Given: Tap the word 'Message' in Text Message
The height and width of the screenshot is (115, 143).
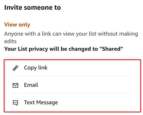Looking at the screenshot, I should tap(47, 103).
